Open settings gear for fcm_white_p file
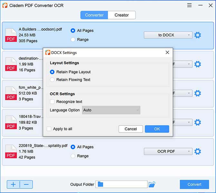This screenshot has width=216, height=193. pos(198,93)
